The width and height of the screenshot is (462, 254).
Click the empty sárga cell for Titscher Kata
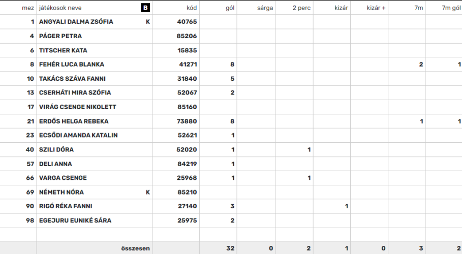click(x=256, y=50)
